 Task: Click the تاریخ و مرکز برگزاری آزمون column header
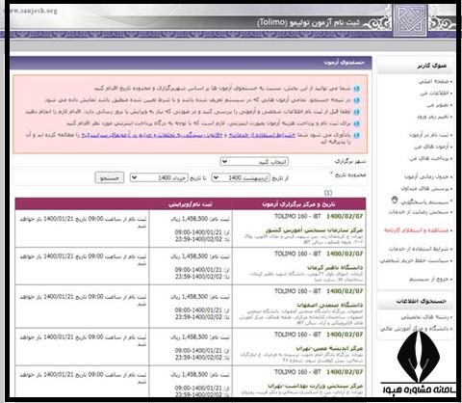pyautogui.click(x=298, y=204)
